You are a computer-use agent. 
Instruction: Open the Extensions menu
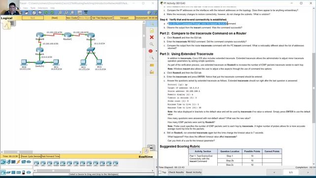point(43,8)
